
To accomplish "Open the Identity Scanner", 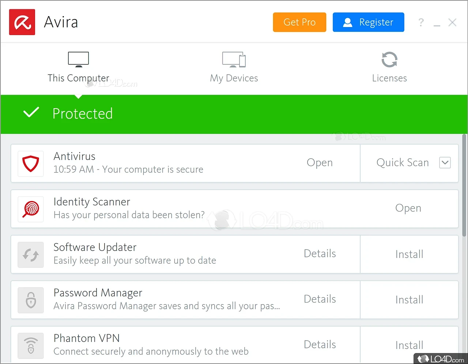I will 408,208.
